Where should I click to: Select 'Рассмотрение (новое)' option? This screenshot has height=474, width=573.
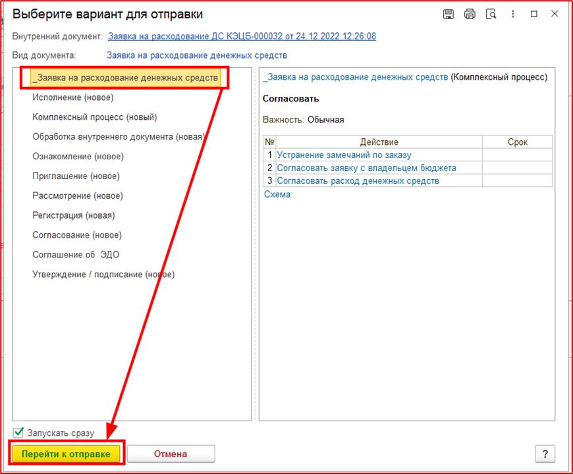pos(78,196)
